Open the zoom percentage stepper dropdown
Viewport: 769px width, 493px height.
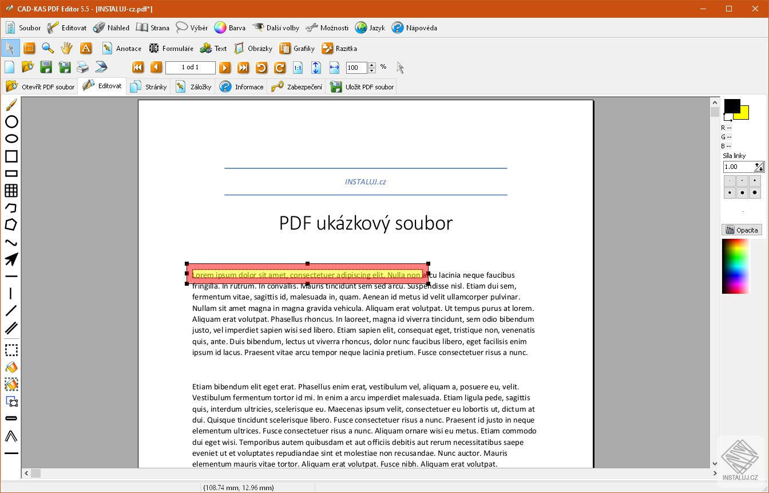pos(371,68)
